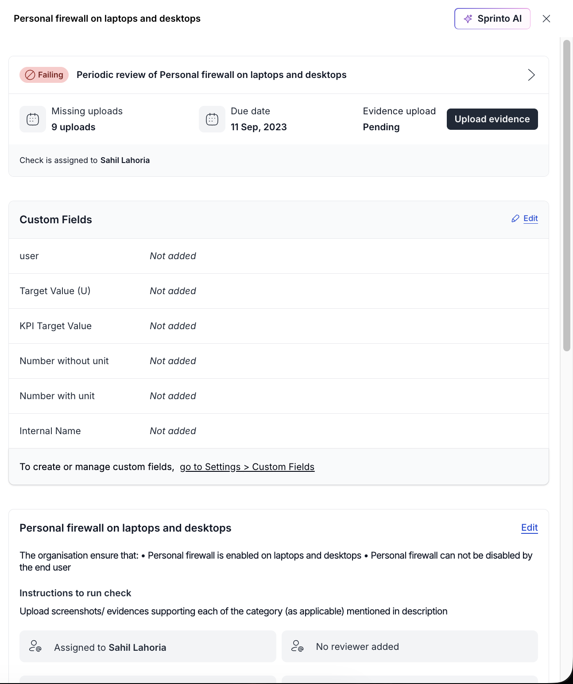Screen dimensions: 573x684
Task: Click the Missing uploads calendar icon
Action: pyautogui.click(x=33, y=119)
